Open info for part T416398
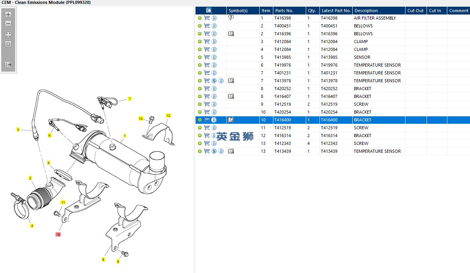Screen dimensions: 470x273 [x=214, y=18]
